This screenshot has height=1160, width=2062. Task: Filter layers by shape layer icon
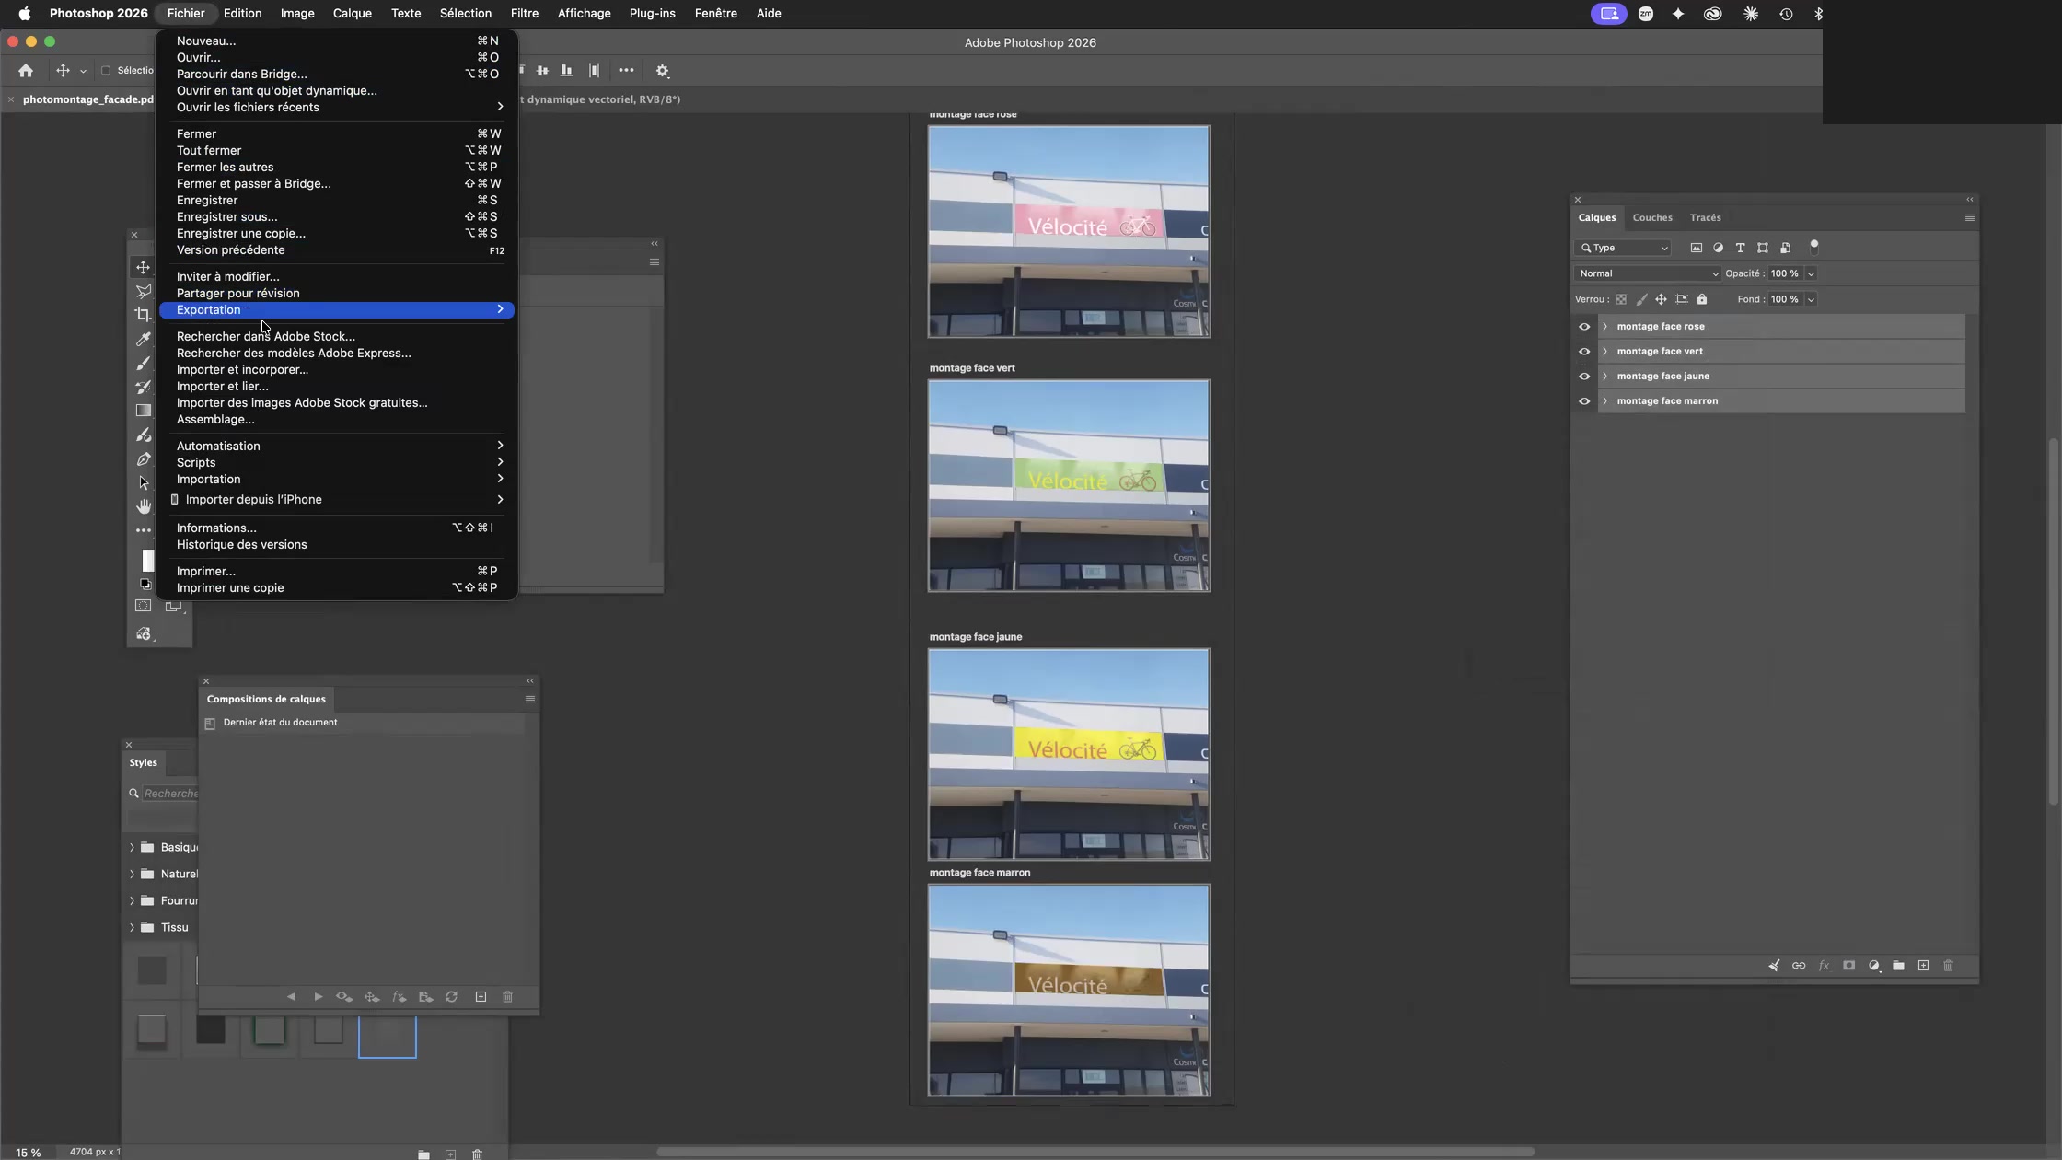click(1763, 248)
